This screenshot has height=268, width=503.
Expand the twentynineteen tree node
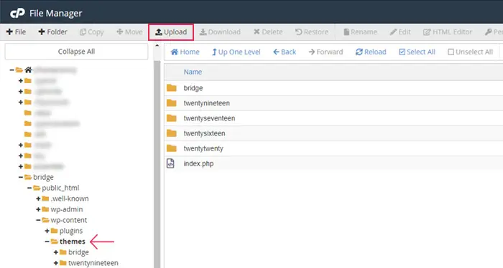56,263
